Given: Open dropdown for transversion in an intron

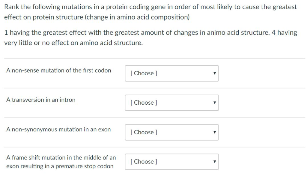Looking at the screenshot, I should click(x=171, y=103).
